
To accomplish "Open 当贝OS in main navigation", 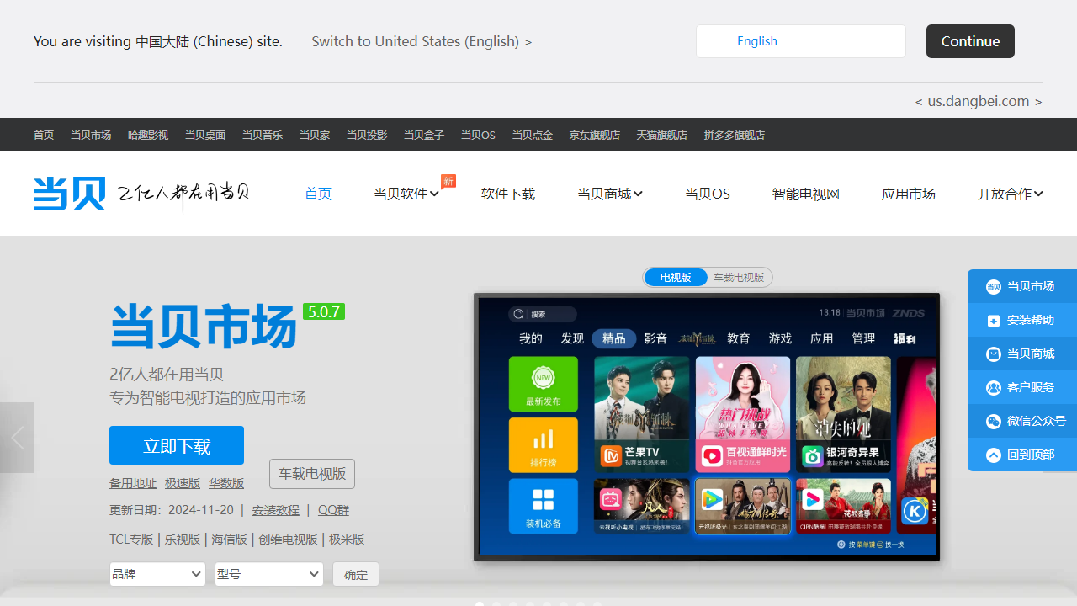I will click(708, 194).
